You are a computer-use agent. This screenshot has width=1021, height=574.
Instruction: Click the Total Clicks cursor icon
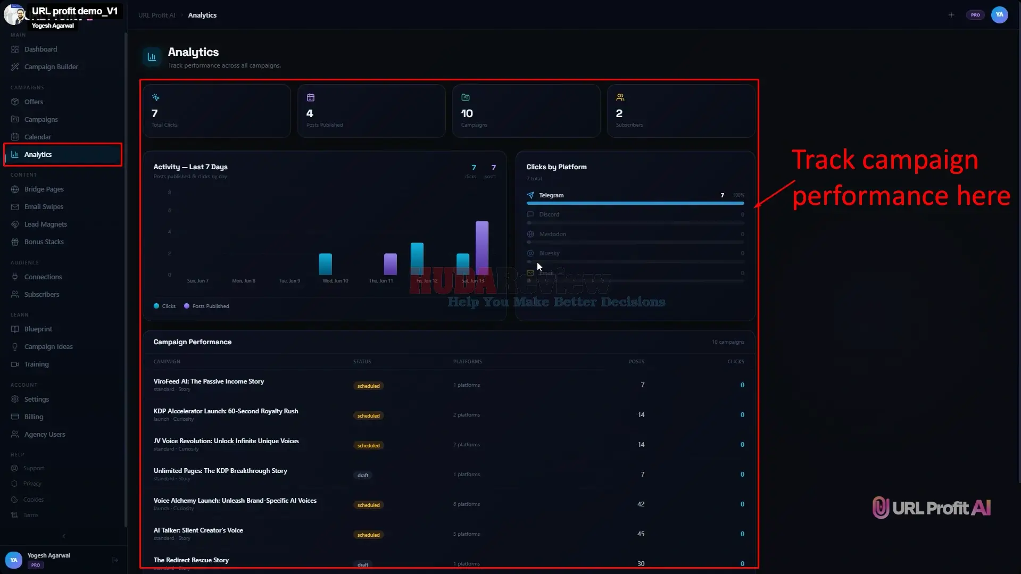click(x=155, y=97)
